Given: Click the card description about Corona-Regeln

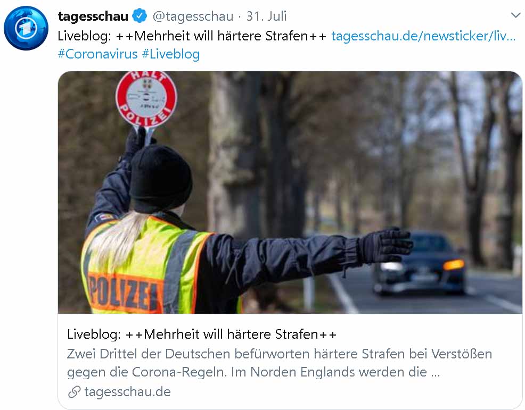Looking at the screenshot, I should pyautogui.click(x=279, y=363).
